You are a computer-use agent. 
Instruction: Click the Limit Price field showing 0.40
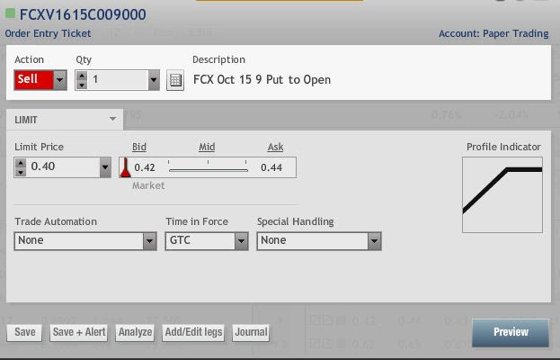click(63, 166)
